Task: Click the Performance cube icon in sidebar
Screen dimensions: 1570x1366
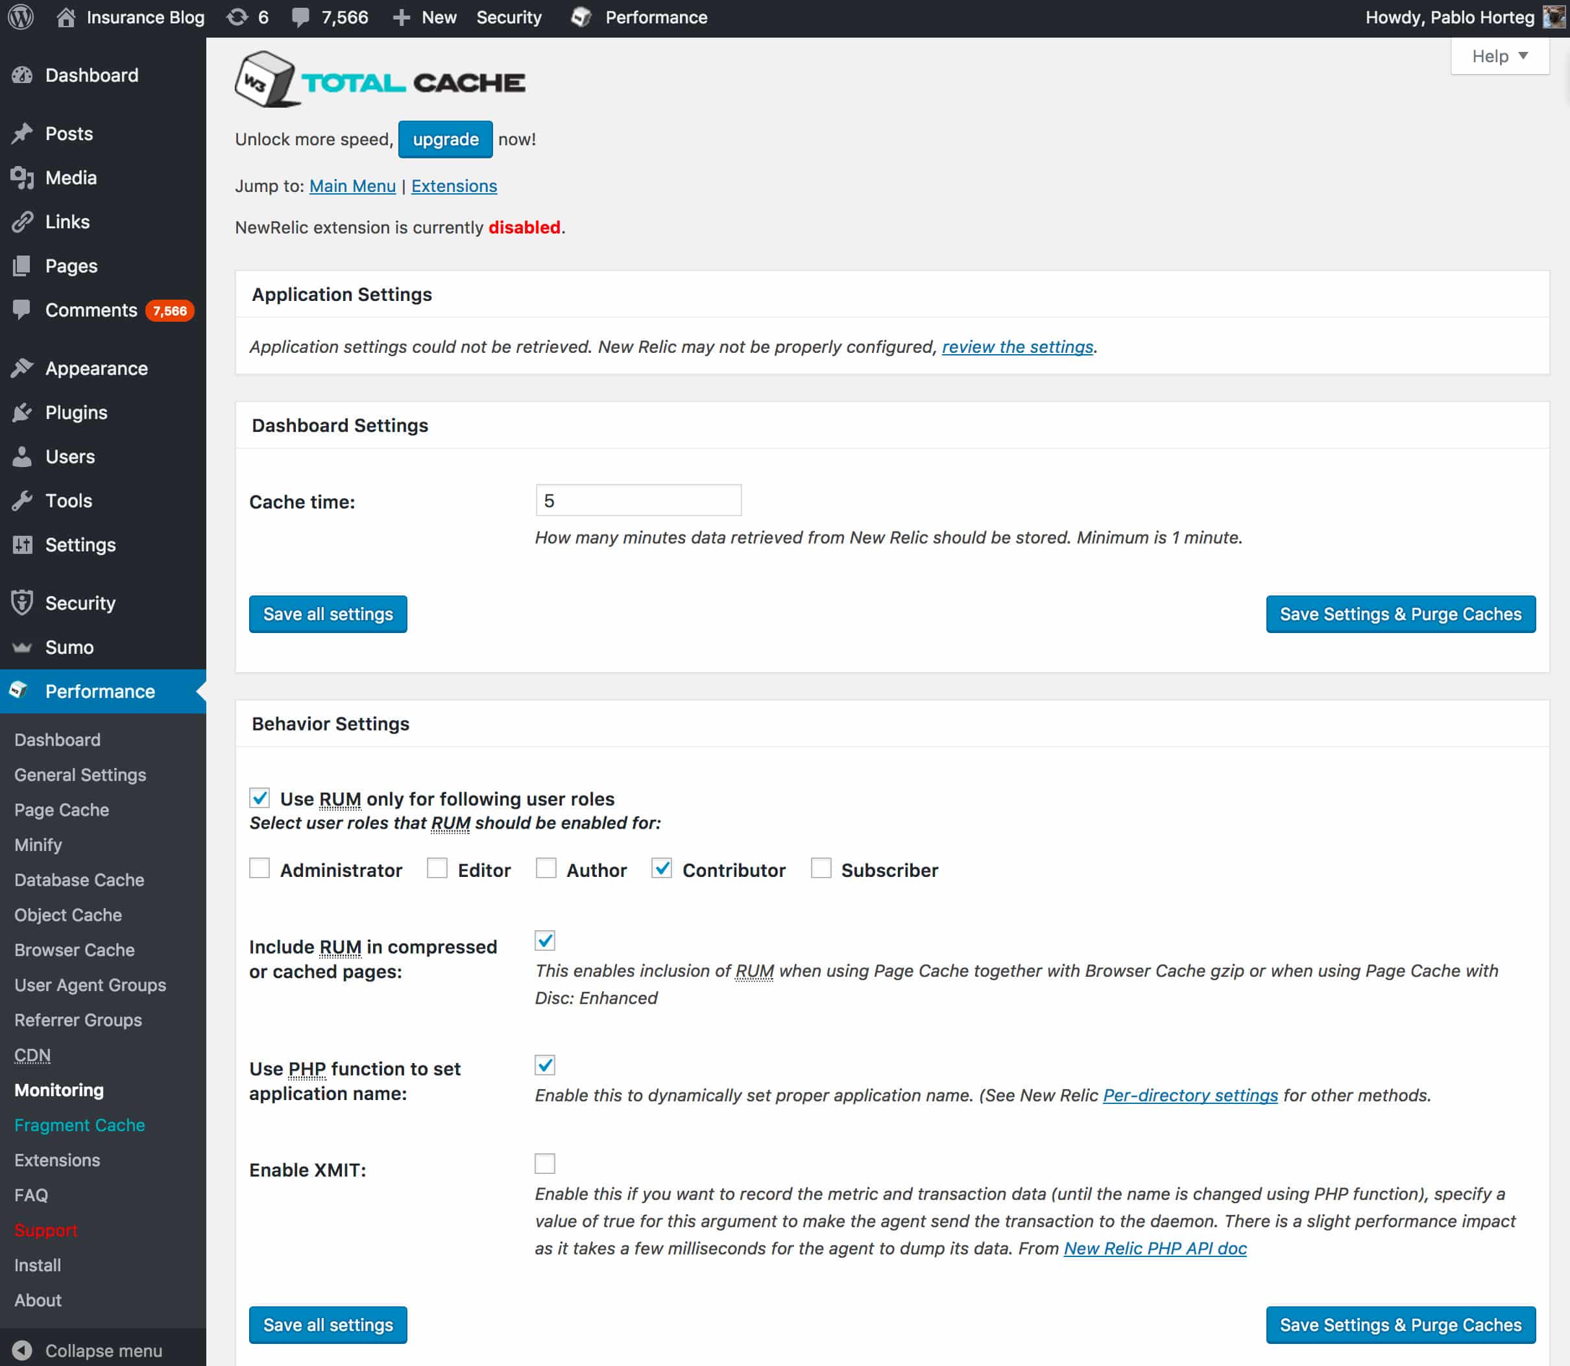Action: tap(19, 691)
